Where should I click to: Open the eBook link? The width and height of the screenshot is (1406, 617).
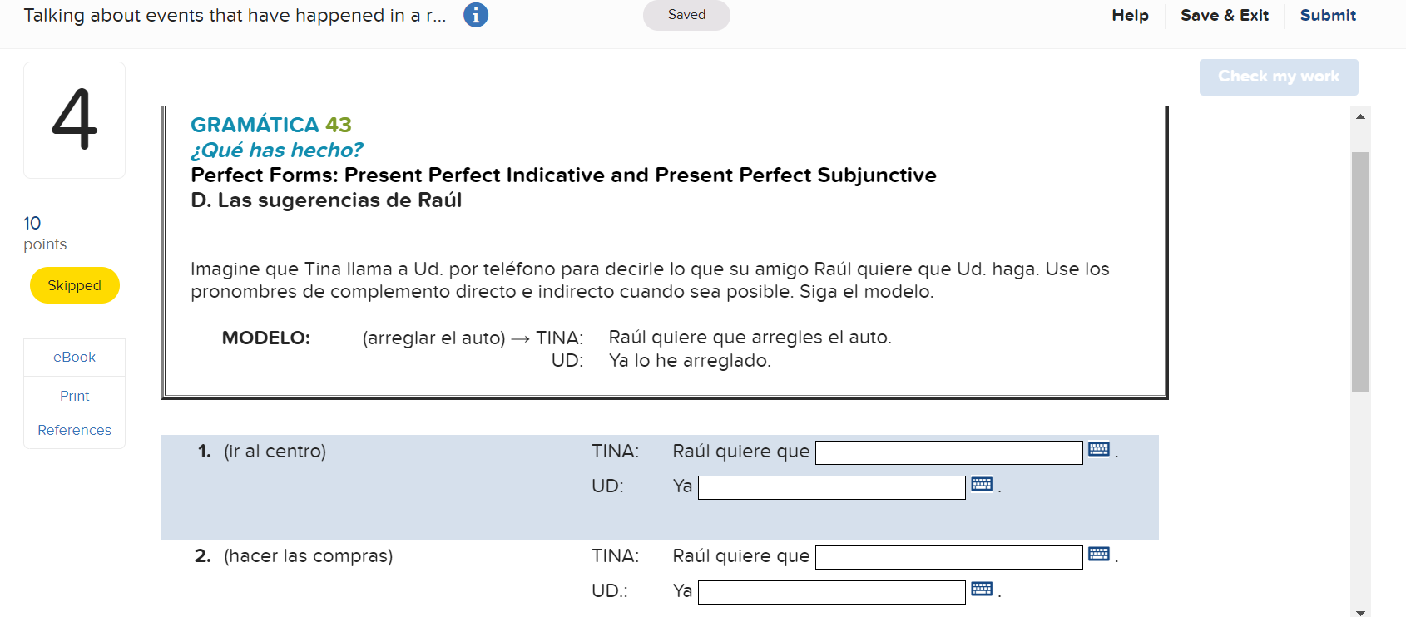point(74,357)
